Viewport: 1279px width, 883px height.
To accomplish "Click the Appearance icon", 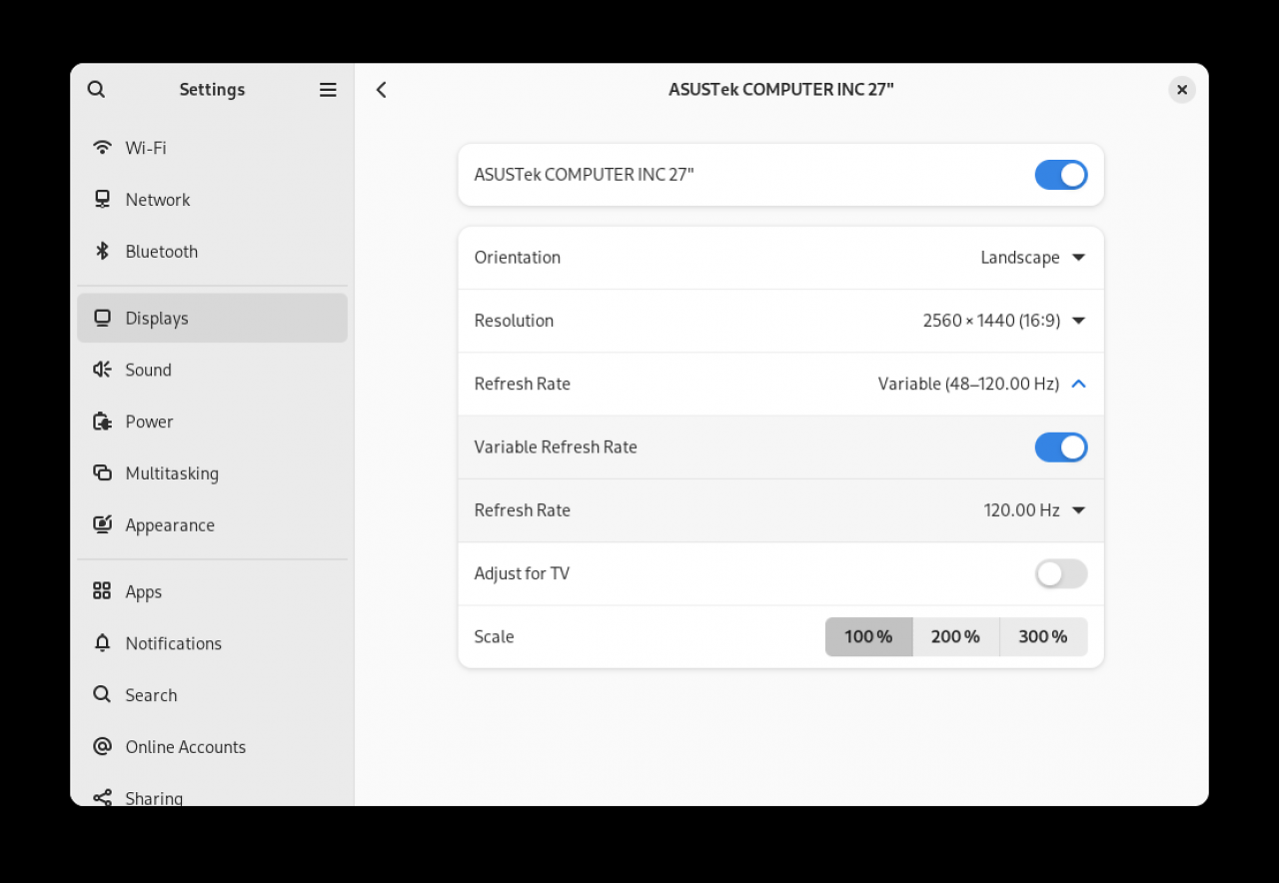I will pyautogui.click(x=102, y=525).
